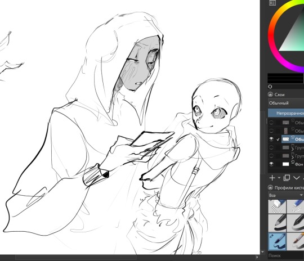Select the orange paintbrush preset

point(296,241)
